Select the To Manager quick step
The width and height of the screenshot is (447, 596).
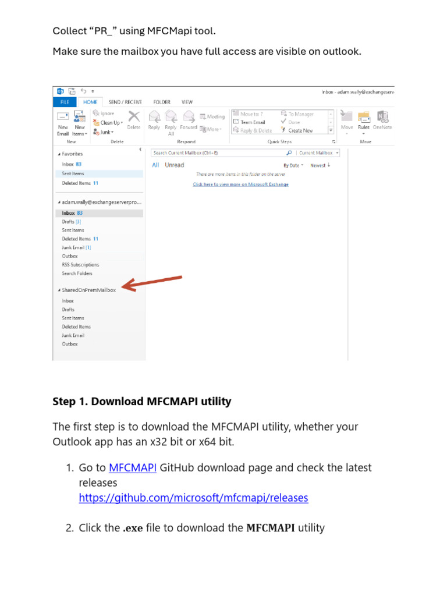click(297, 113)
